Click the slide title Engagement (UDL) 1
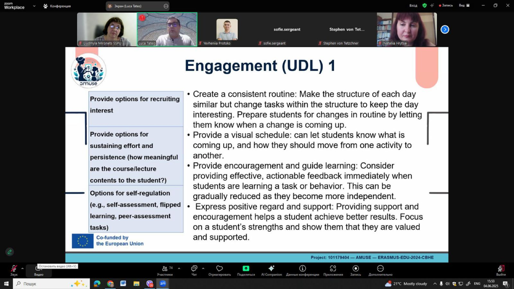The width and height of the screenshot is (514, 289). pyautogui.click(x=260, y=66)
